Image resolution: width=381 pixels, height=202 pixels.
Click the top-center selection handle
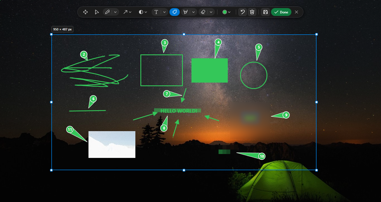(x=184, y=34)
